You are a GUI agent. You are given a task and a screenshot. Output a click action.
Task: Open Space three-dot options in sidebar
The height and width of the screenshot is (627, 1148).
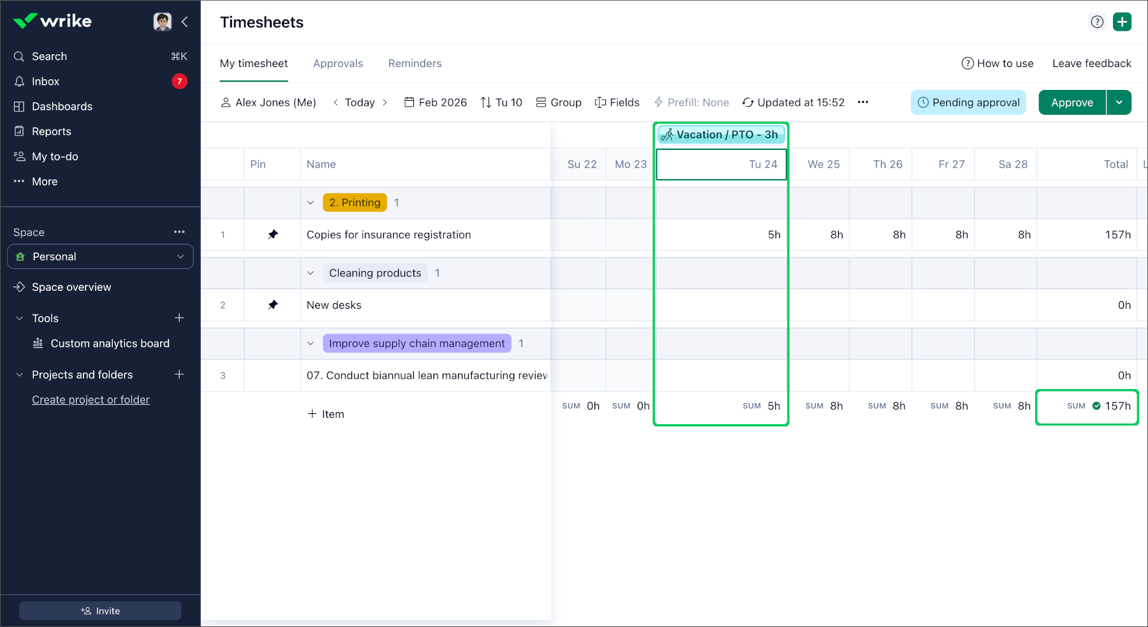point(179,232)
